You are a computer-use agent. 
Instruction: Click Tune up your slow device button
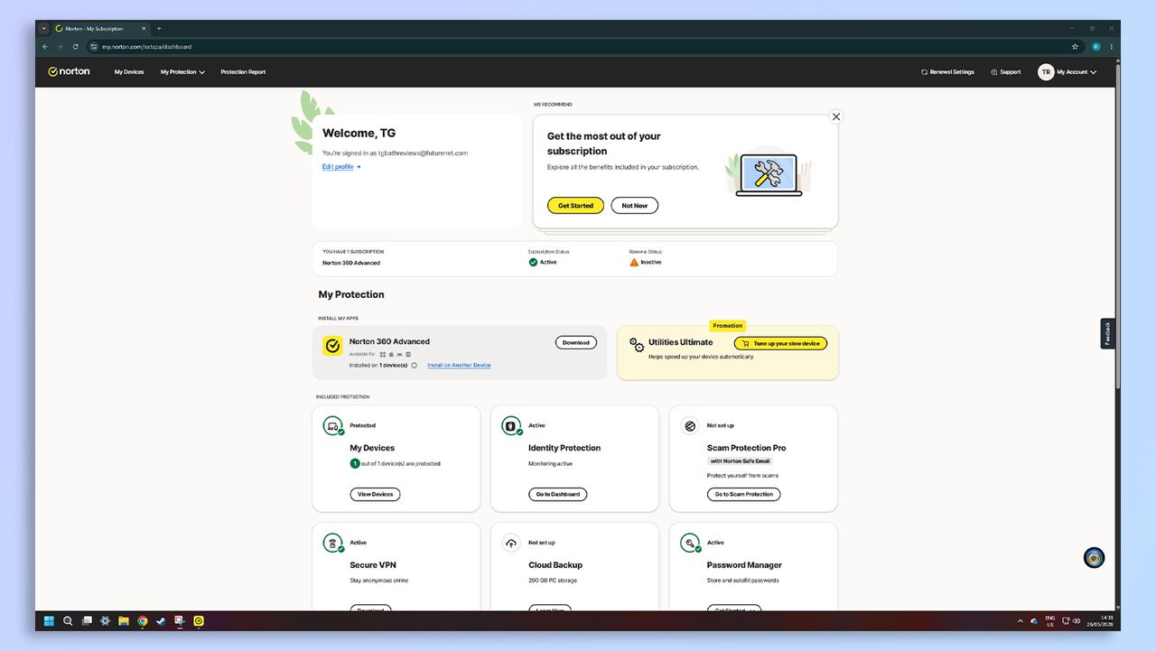(780, 343)
